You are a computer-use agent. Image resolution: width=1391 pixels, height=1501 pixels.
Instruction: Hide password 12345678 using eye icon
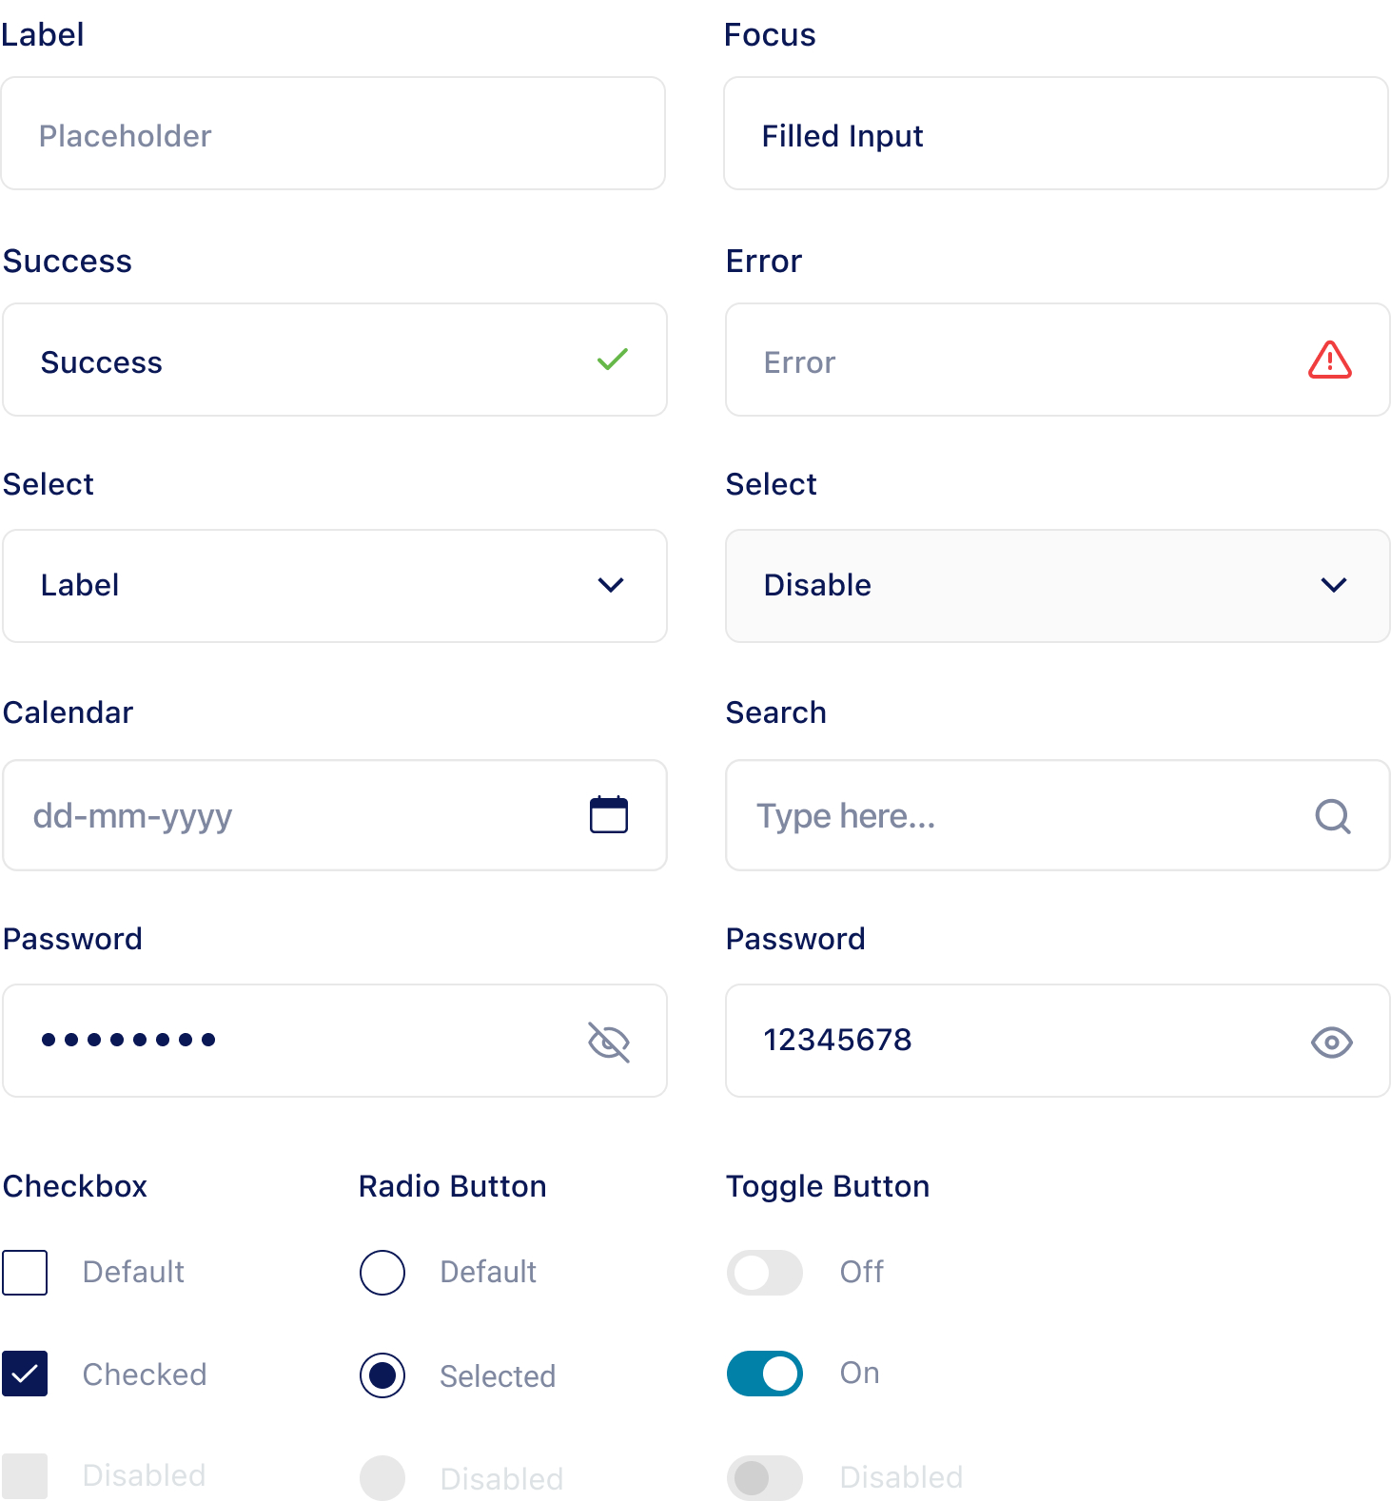pyautogui.click(x=1332, y=1043)
